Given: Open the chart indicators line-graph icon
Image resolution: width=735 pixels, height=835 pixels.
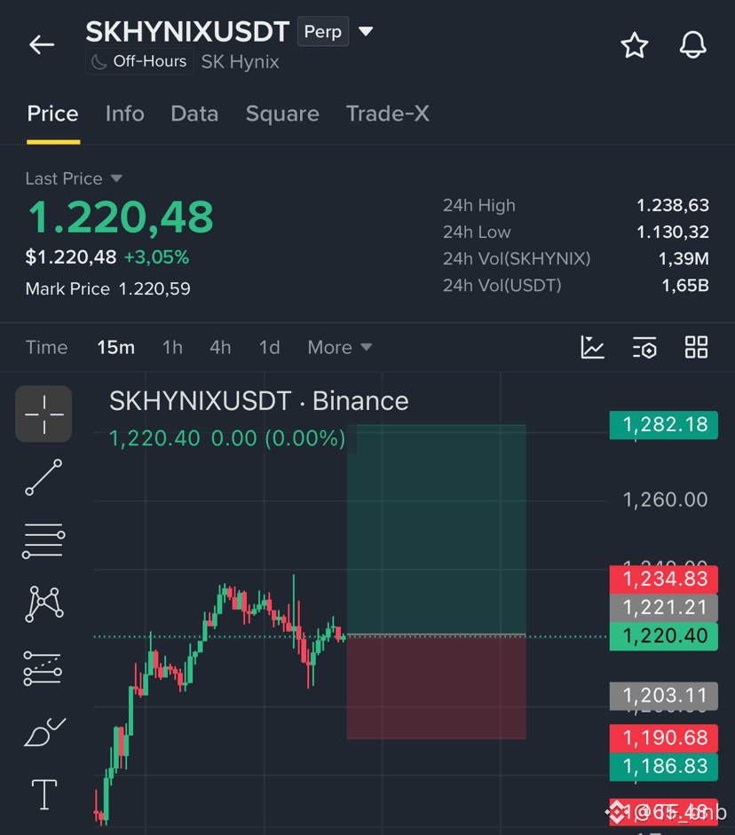Looking at the screenshot, I should click(x=592, y=347).
